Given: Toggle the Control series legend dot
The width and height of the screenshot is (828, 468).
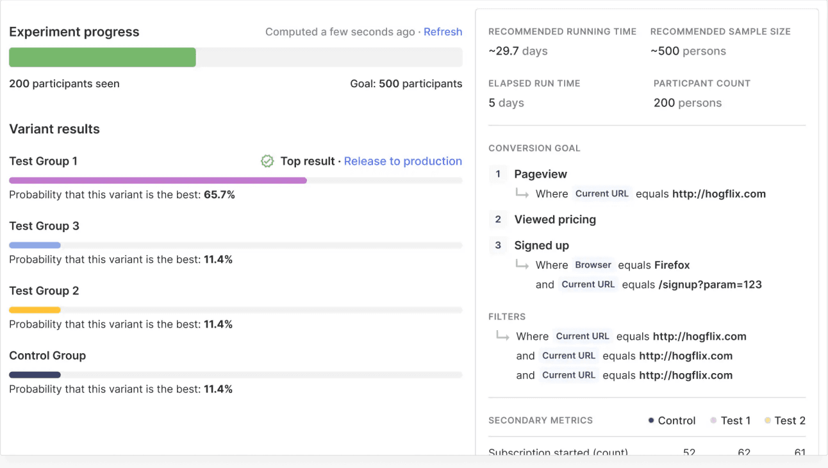Looking at the screenshot, I should click(650, 420).
